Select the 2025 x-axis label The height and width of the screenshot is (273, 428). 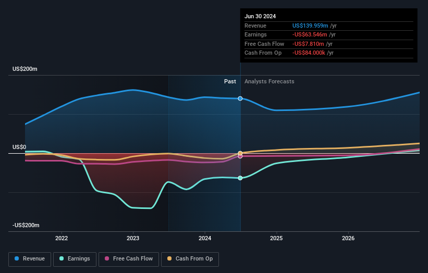click(x=276, y=238)
